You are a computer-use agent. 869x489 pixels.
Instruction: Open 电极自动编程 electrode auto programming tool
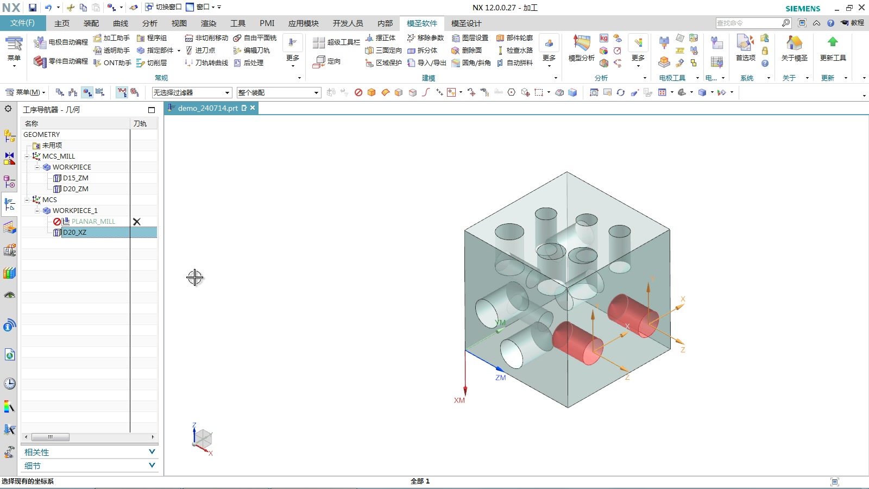61,42
